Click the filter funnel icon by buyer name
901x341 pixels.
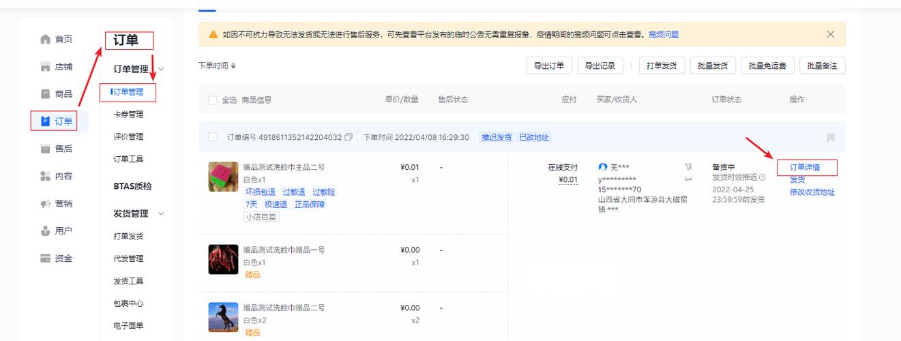click(688, 167)
